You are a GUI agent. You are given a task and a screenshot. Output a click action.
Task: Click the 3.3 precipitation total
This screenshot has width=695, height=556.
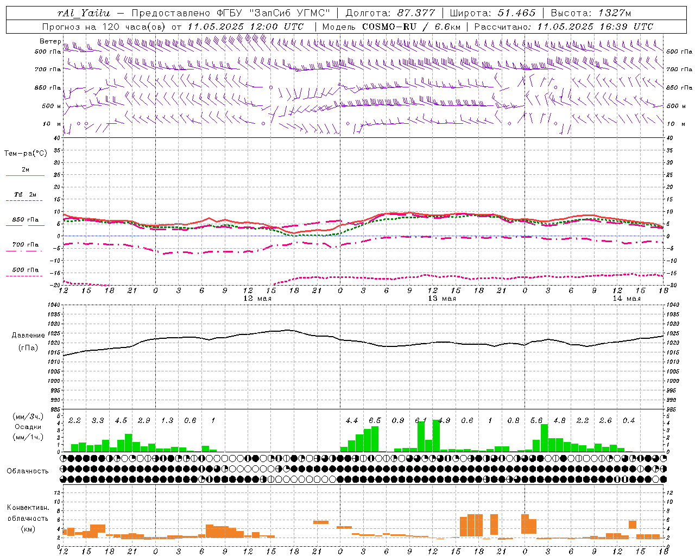[98, 421]
